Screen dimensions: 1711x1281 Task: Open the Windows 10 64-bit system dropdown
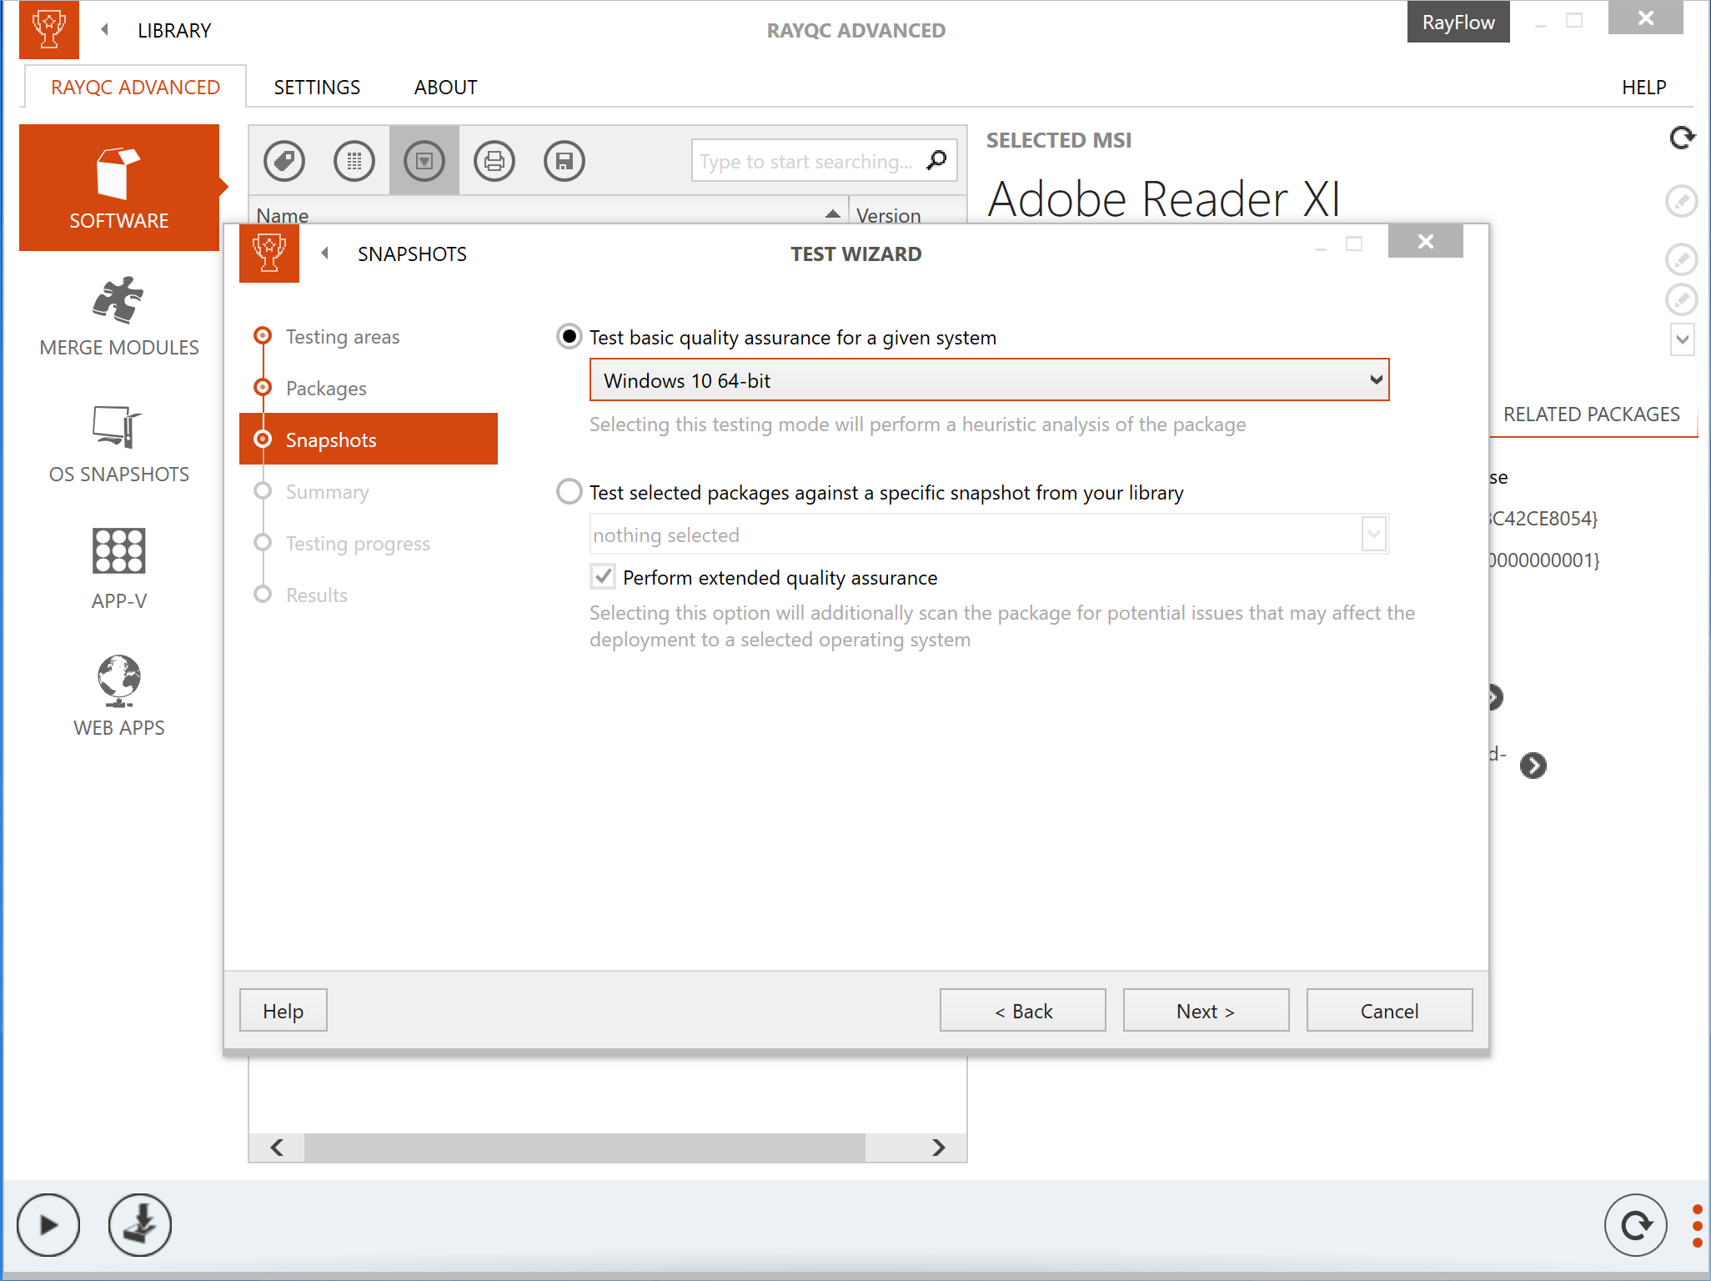(x=990, y=380)
